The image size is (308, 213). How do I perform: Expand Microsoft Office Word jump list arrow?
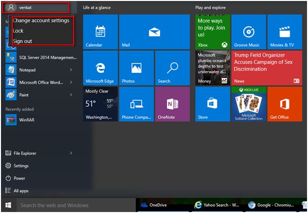tap(71, 82)
